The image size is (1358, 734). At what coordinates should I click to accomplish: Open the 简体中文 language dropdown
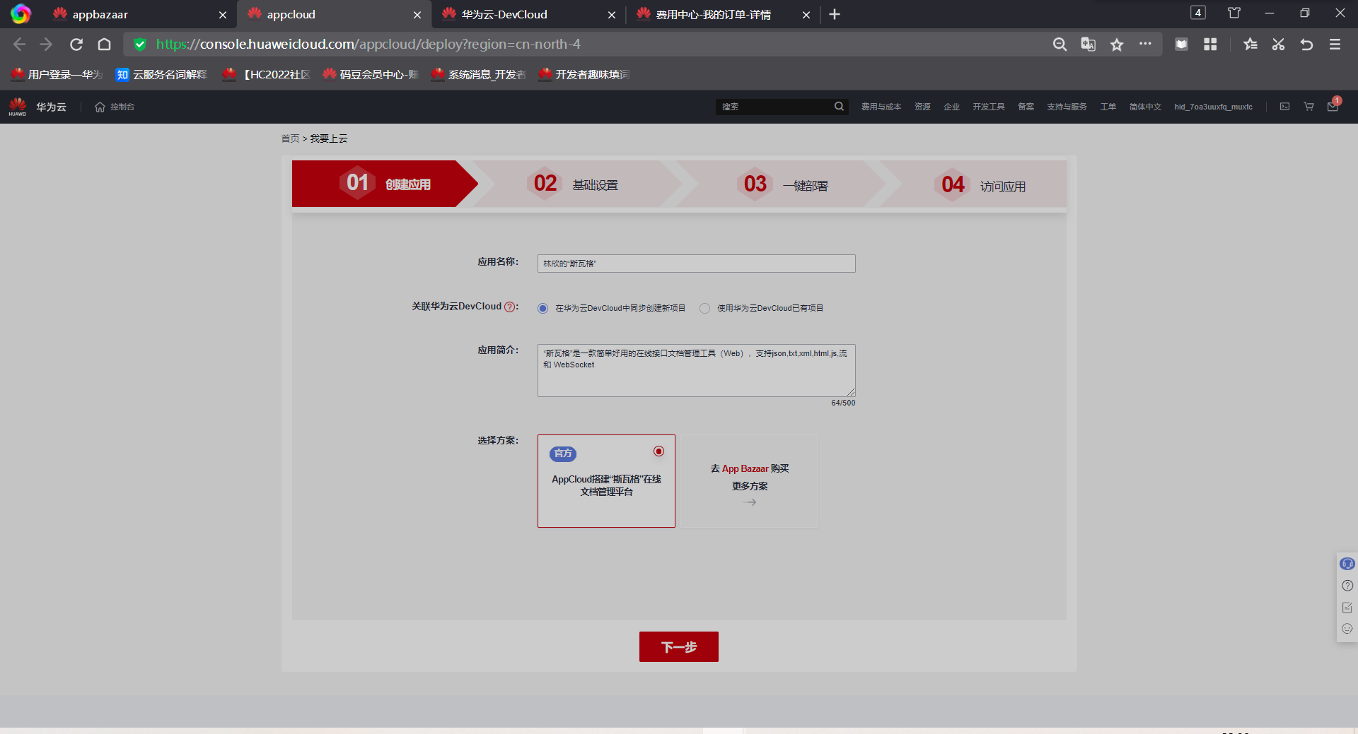(1145, 107)
